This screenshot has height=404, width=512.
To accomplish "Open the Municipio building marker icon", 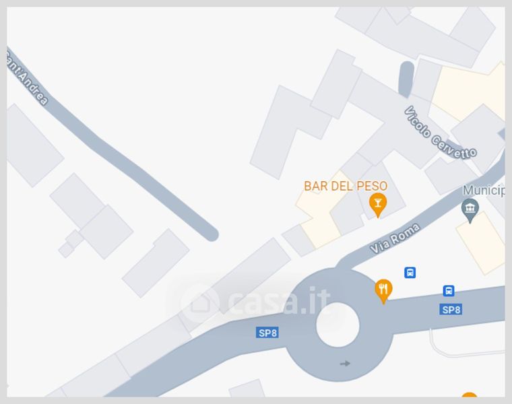I will pyautogui.click(x=470, y=211).
